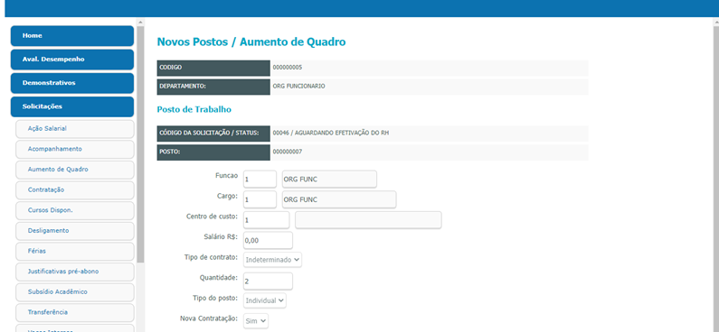Click the Posto de Trabalho heading
The width and height of the screenshot is (719, 332).
pyautogui.click(x=194, y=110)
